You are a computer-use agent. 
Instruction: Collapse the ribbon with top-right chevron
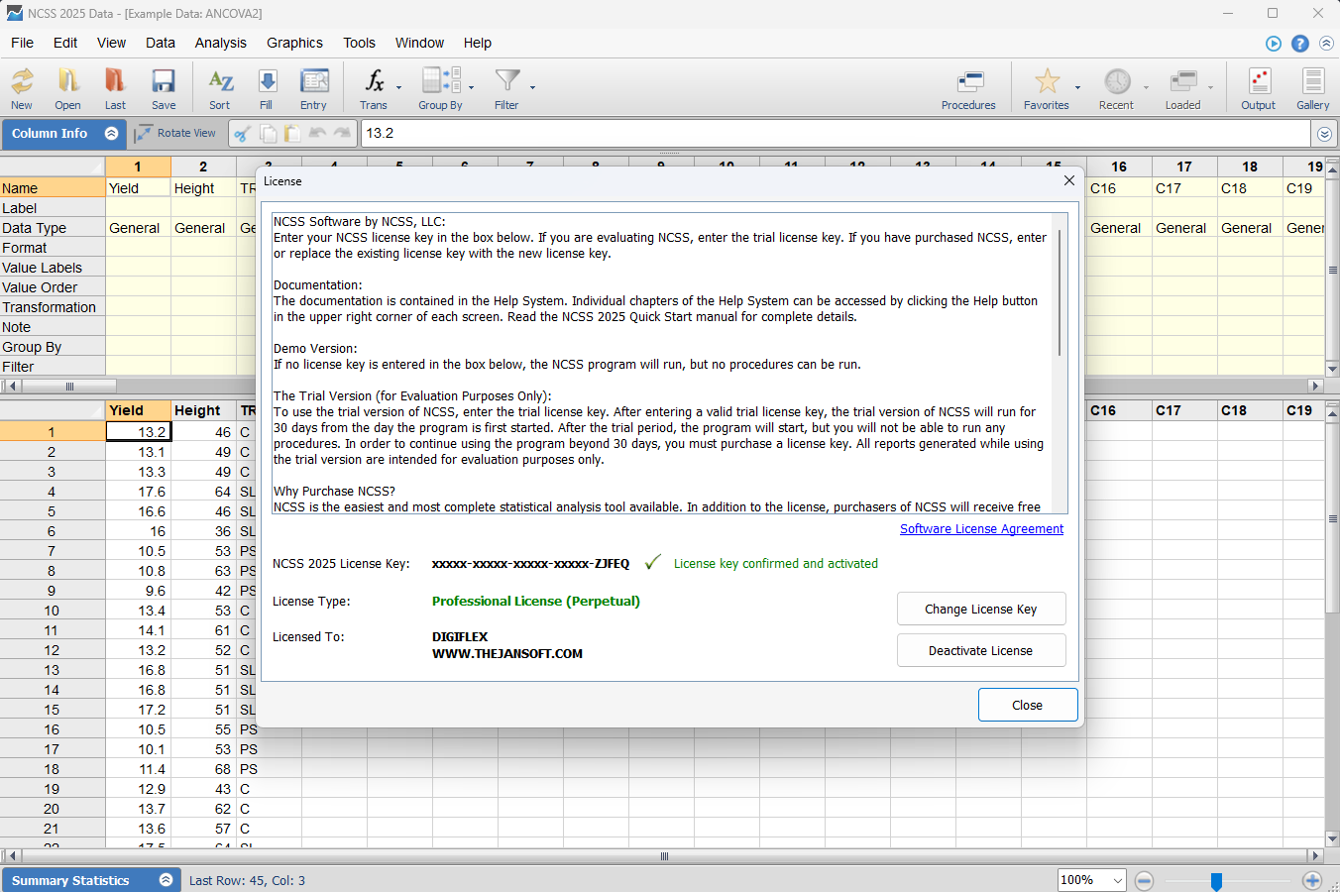click(x=1326, y=44)
